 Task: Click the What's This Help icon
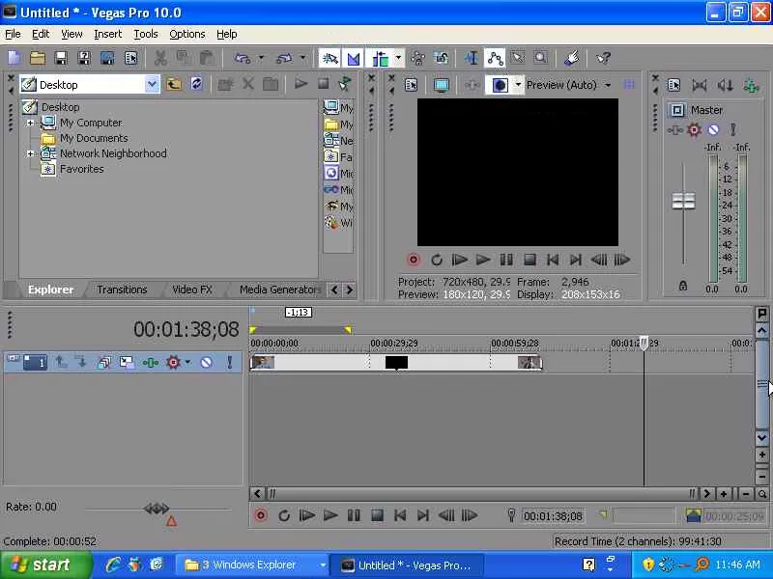[x=603, y=58]
